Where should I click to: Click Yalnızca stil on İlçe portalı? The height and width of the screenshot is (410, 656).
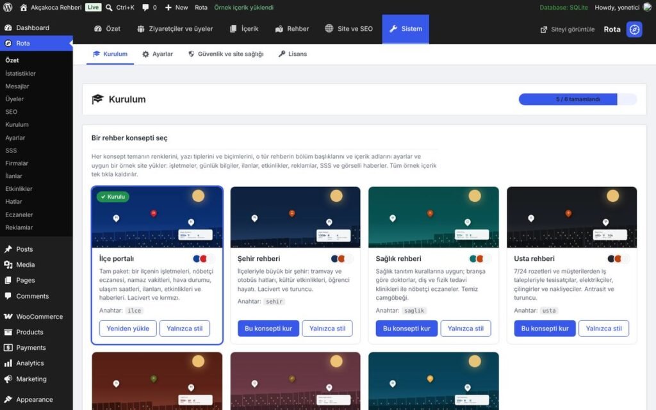click(184, 329)
